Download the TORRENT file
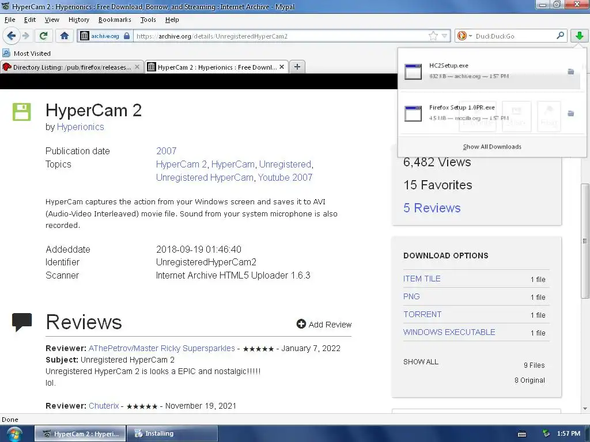Screen dimensions: 590x442 coord(422,314)
